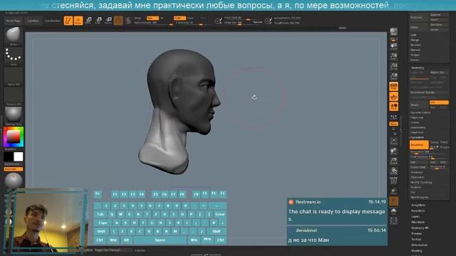Toggle the L.Sym local symmetry icon
This screenshot has width=456, height=256.
(394, 117)
